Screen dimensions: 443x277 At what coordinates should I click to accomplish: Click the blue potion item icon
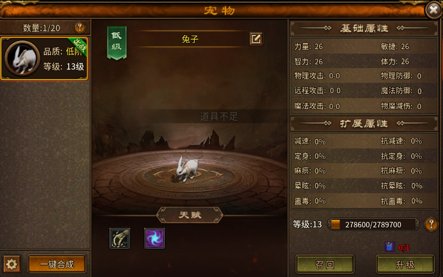coord(389,247)
